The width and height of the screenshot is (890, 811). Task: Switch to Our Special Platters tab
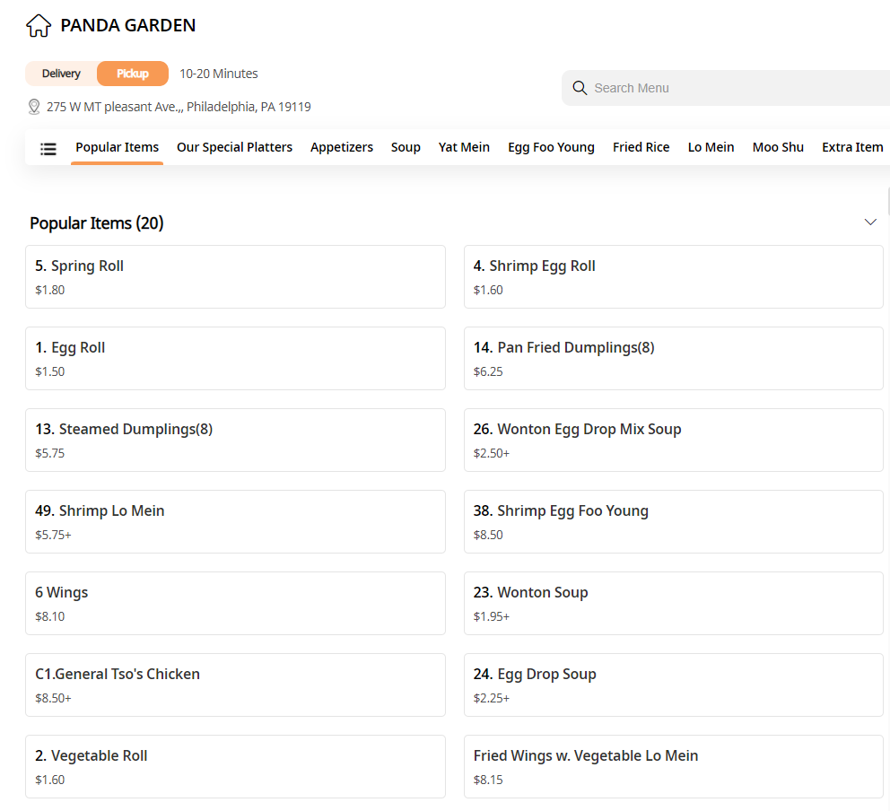click(x=234, y=147)
